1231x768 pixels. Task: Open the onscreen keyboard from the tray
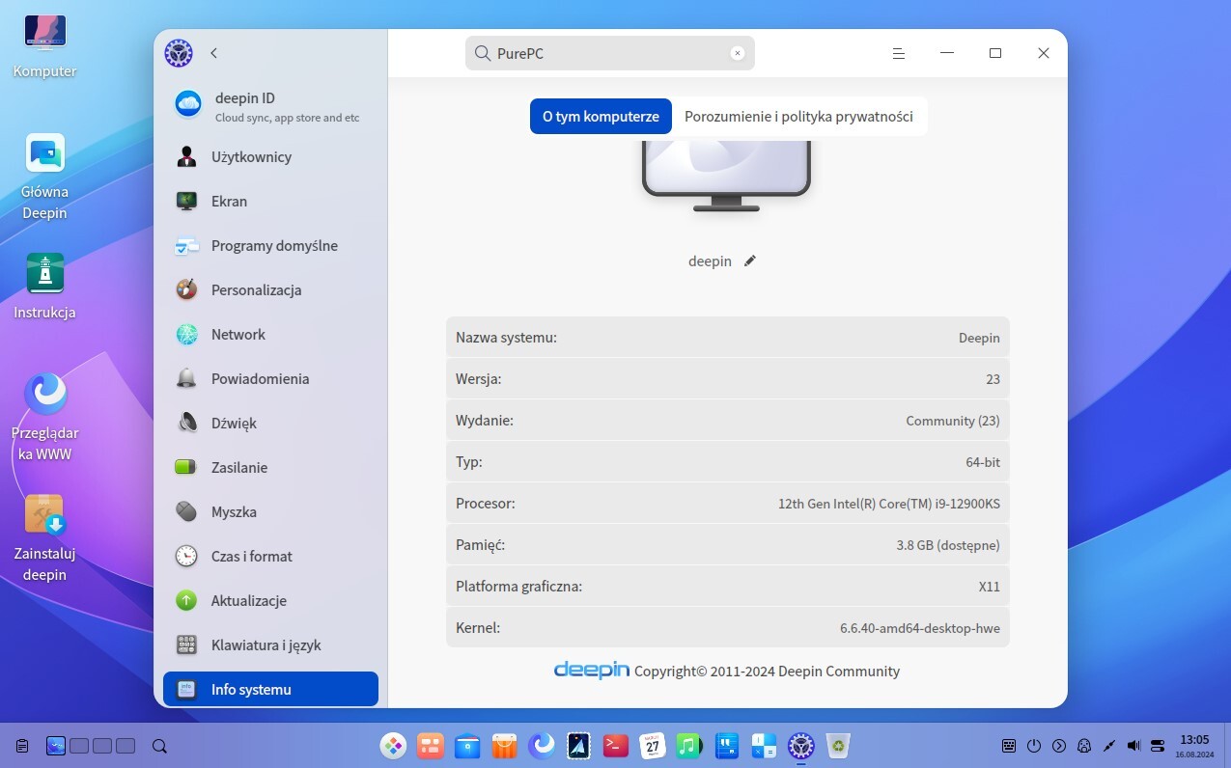[1009, 746]
